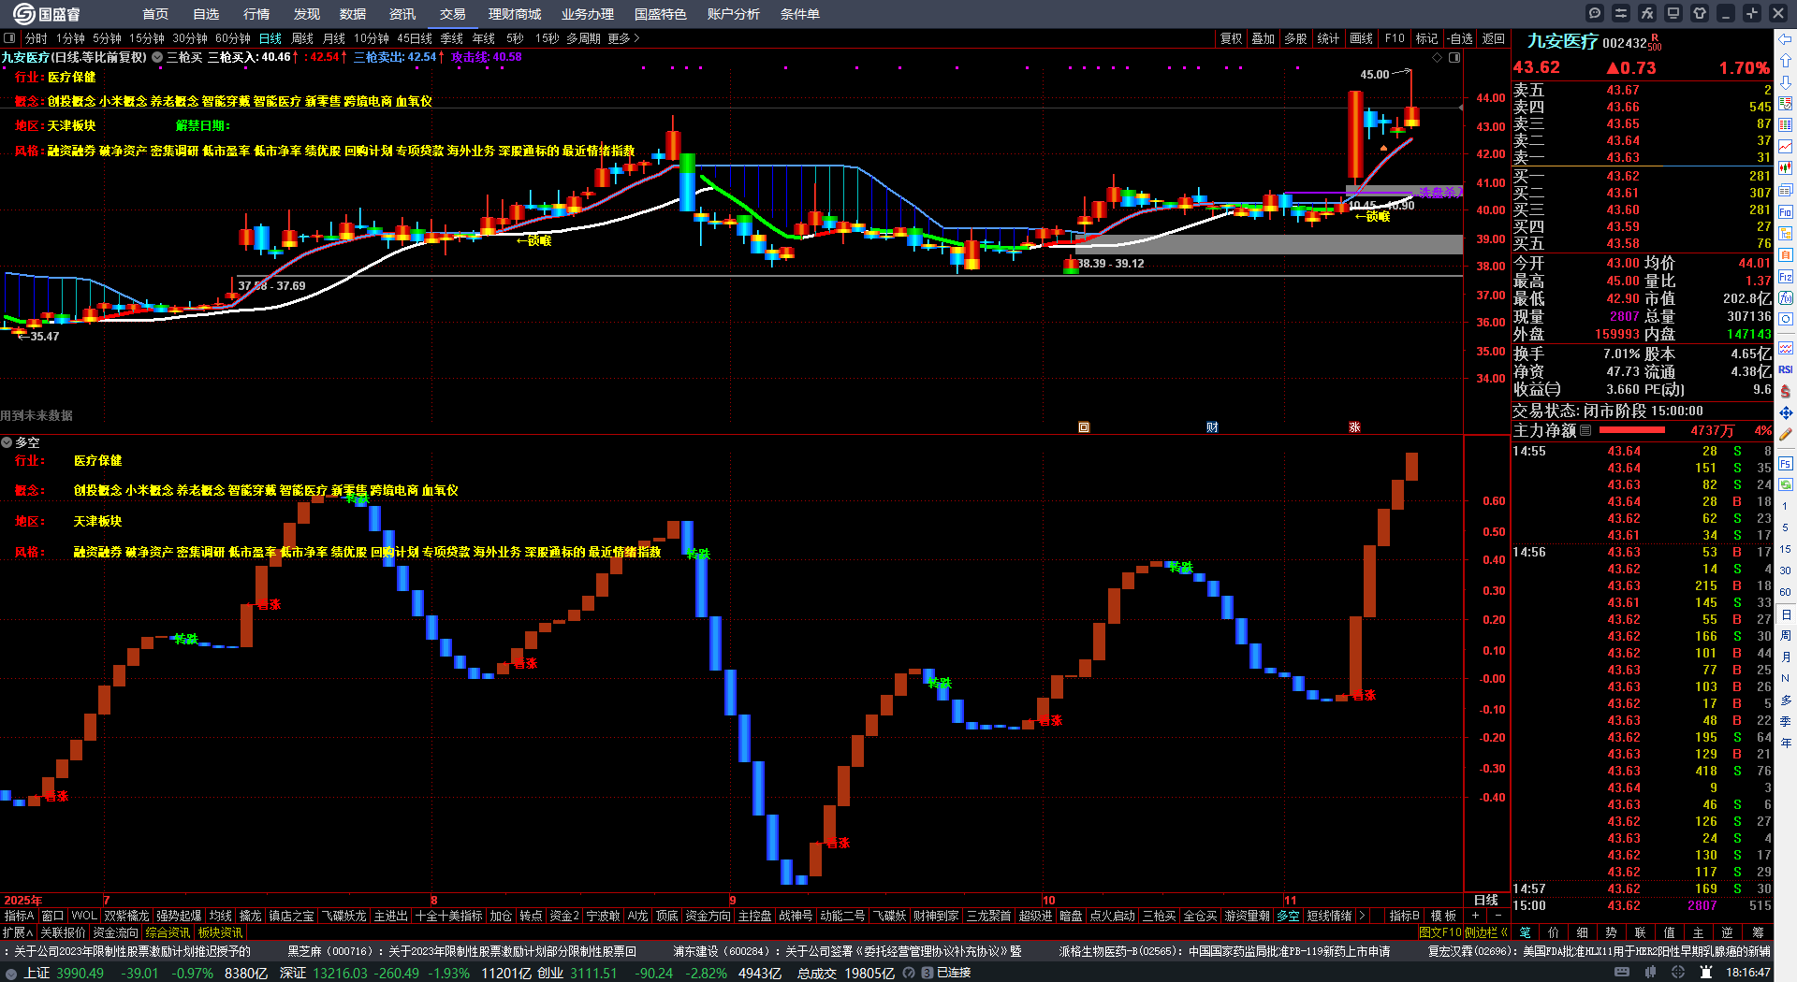The image size is (1797, 982).
Task: Toggle 标记 mark button
Action: pyautogui.click(x=1426, y=38)
